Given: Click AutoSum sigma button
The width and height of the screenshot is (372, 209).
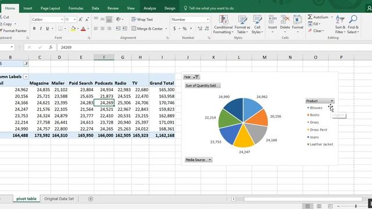Looking at the screenshot, I should (x=318, y=17).
